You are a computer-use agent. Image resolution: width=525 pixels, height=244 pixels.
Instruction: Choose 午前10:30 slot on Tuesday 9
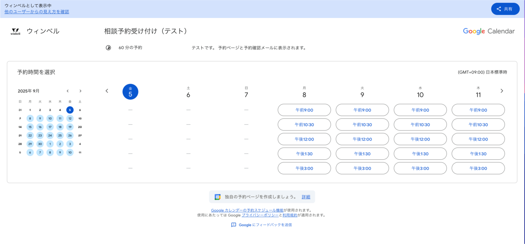(x=362, y=124)
